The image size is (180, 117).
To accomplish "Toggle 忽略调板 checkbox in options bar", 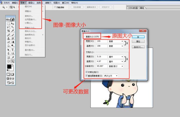I will point(55,7).
